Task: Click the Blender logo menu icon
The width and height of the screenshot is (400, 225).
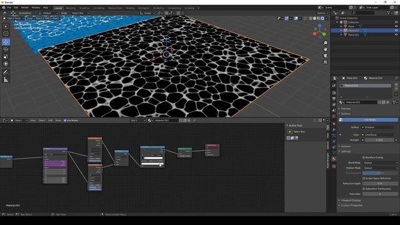Action: 4,7
